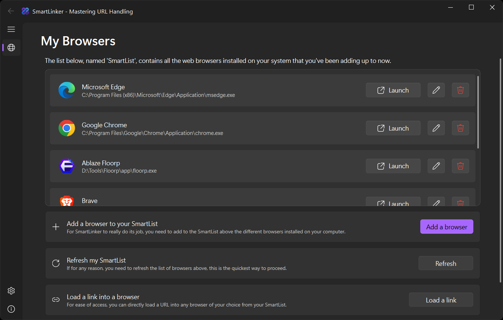
Task: Edit the Microsoft Edge entry
Action: [436, 90]
